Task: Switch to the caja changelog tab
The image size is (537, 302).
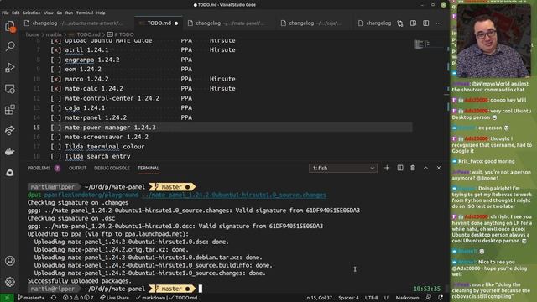Action: [315, 23]
